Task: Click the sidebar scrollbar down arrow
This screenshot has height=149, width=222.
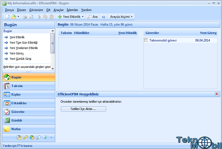Action: pos(53,69)
